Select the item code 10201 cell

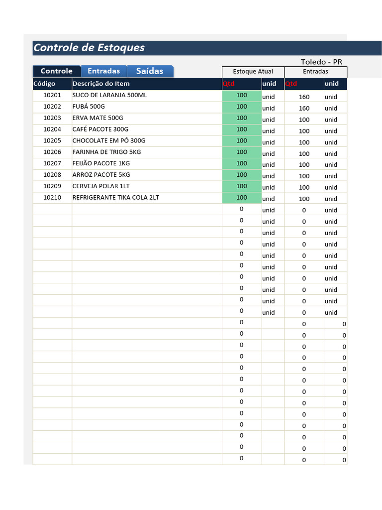tap(52, 95)
